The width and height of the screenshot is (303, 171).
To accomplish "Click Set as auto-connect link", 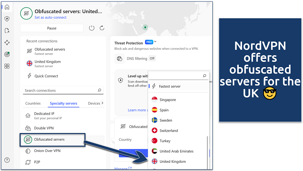I will click(x=51, y=18).
